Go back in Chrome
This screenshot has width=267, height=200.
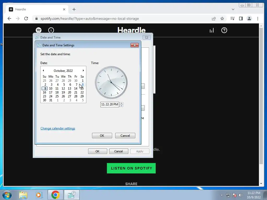tap(9, 18)
